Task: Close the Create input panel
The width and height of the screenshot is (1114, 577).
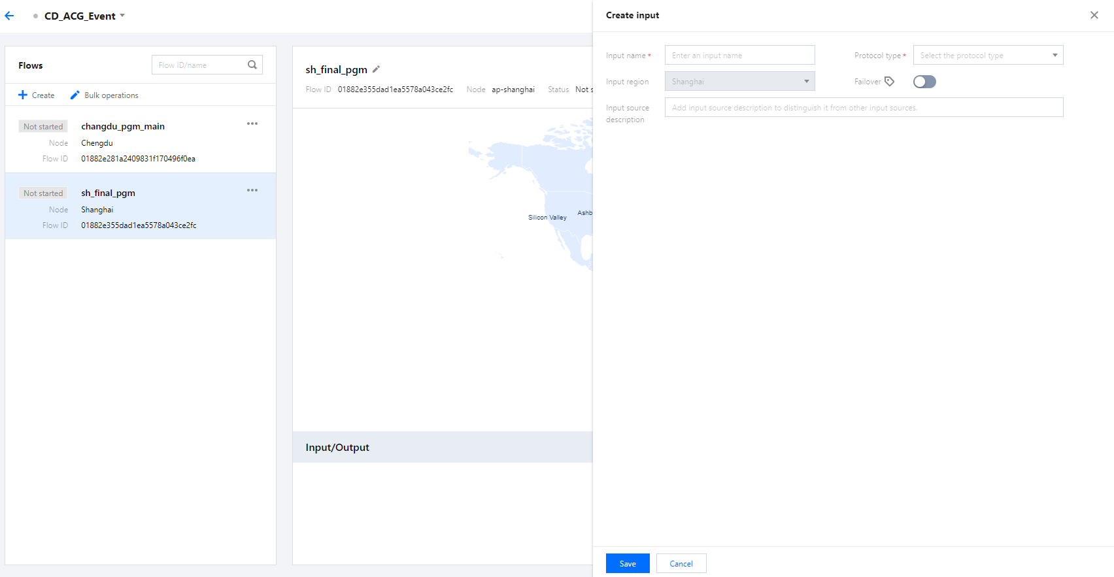Action: click(1094, 15)
